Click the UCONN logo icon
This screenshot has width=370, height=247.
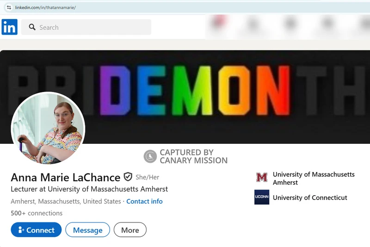click(x=262, y=197)
